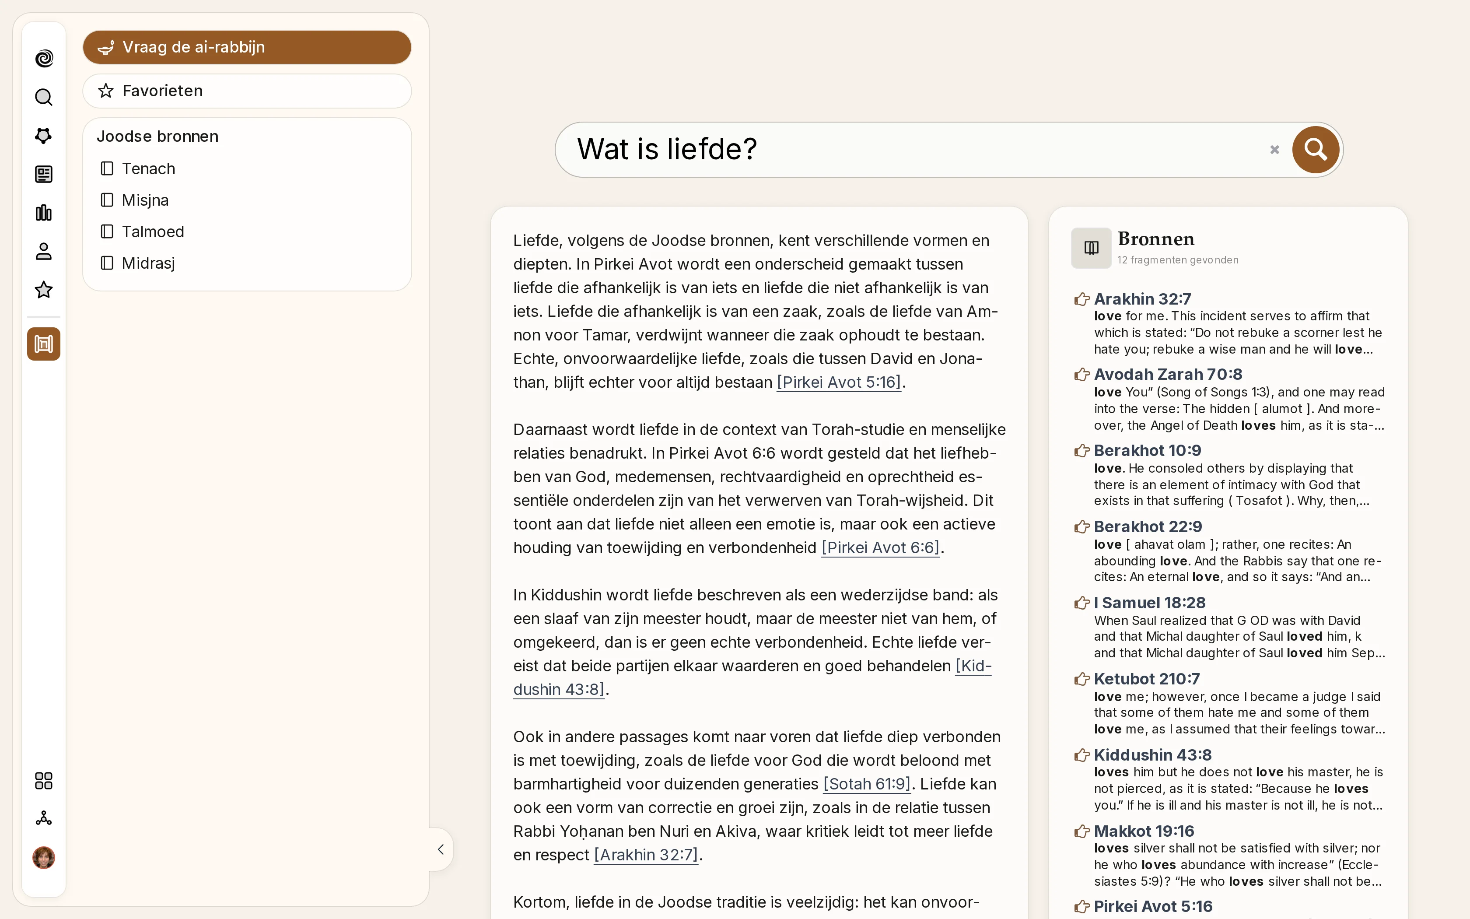1470x919 pixels.
Task: Collapse the left panel with the chevron
Action: click(441, 849)
